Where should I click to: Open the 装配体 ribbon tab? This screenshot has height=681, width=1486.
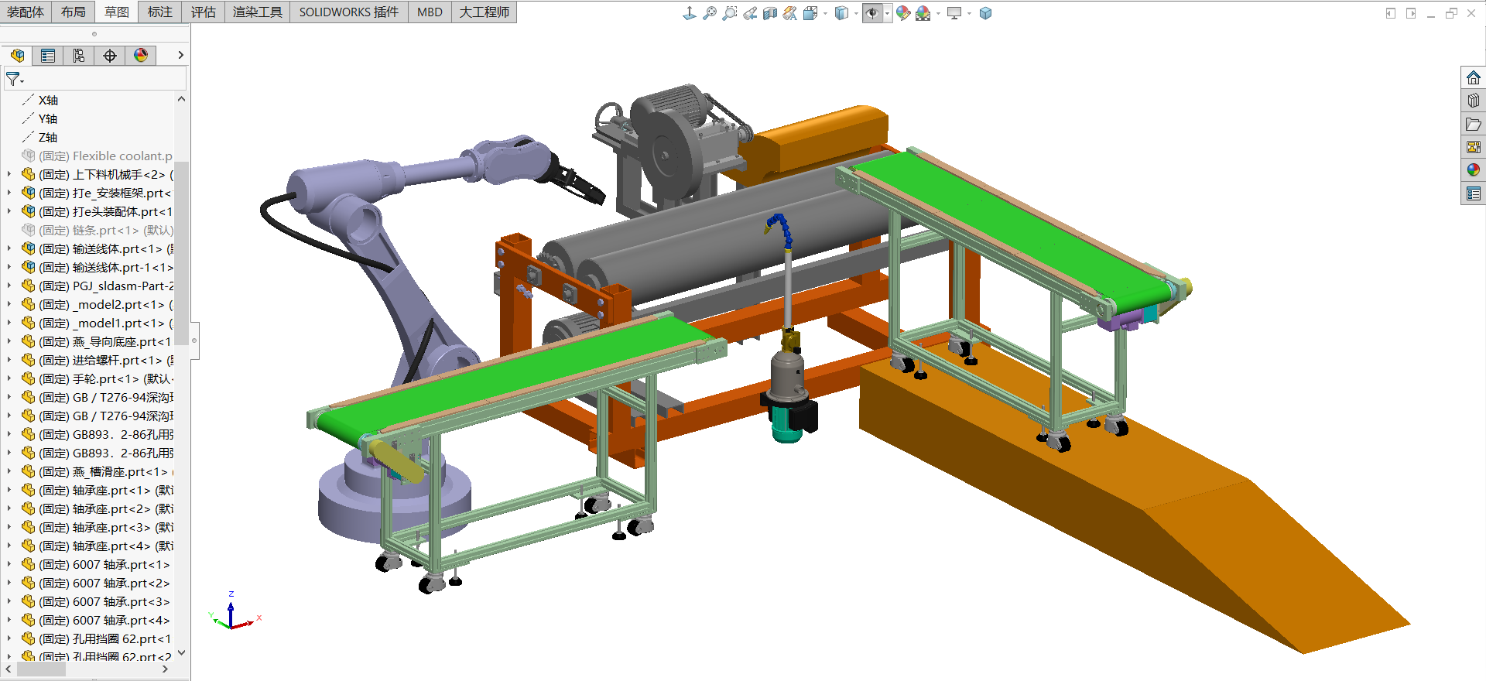click(x=26, y=12)
